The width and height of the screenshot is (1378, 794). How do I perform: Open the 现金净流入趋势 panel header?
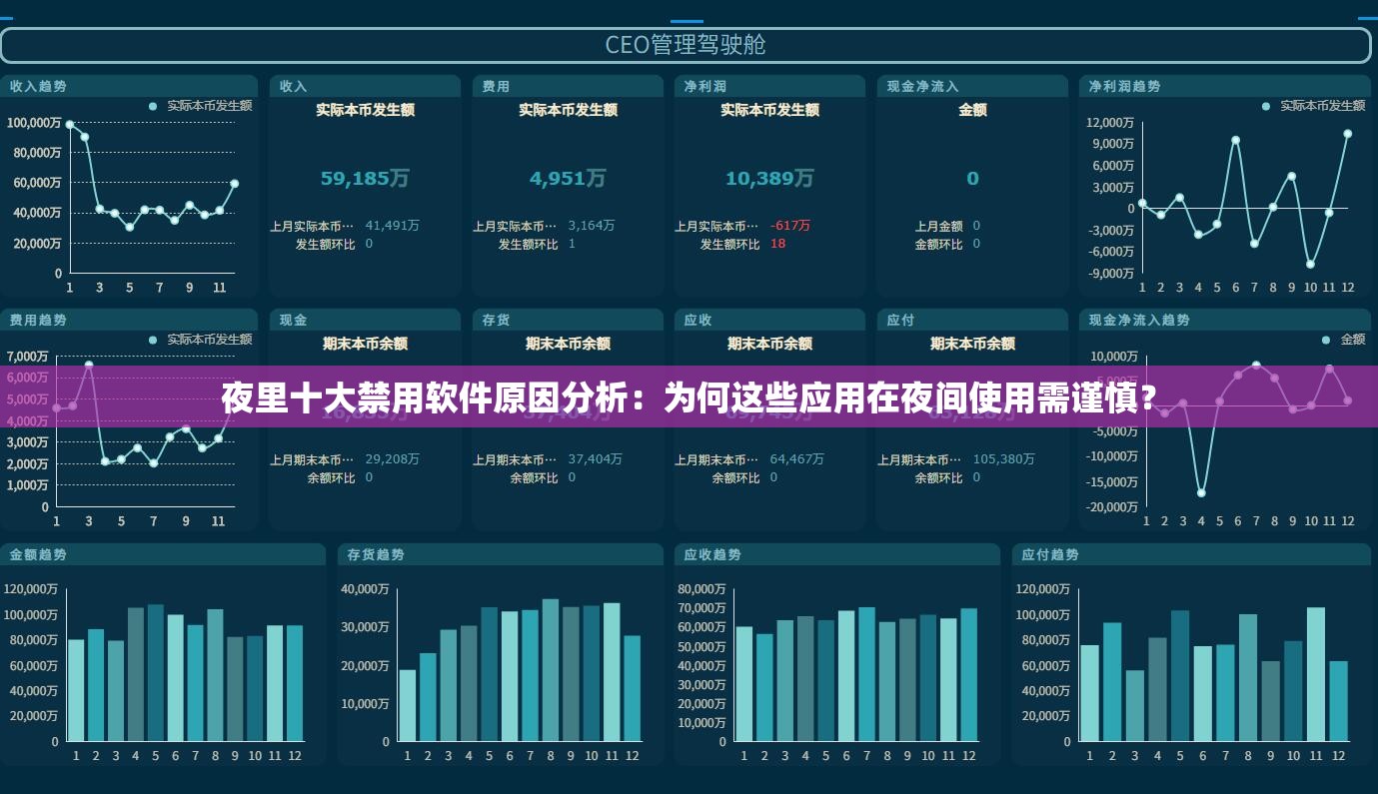[x=1224, y=320]
